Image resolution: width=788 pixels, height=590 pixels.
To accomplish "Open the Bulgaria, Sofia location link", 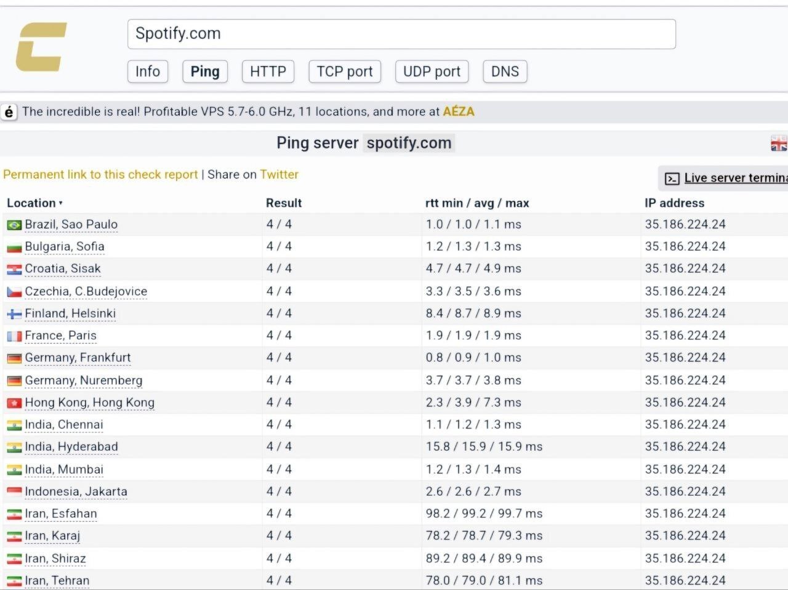I will pyautogui.click(x=65, y=246).
